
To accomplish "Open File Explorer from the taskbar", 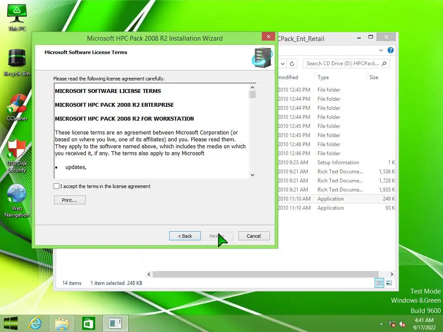I will (62, 323).
